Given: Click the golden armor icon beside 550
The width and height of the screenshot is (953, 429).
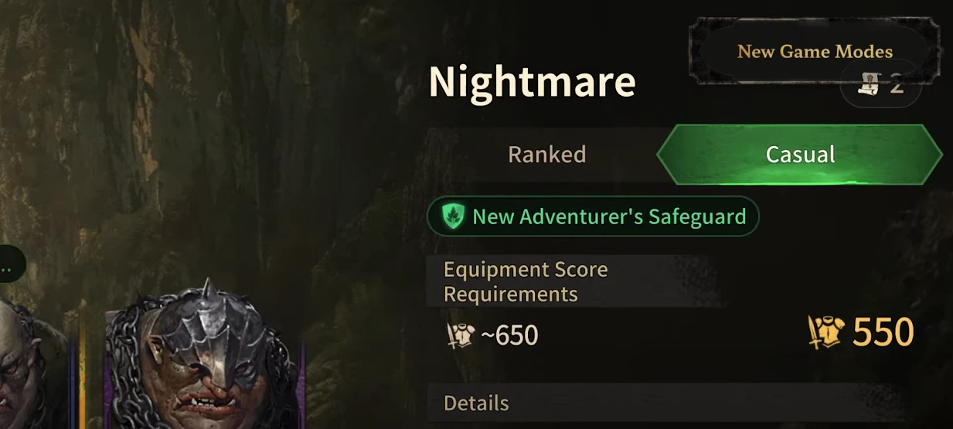Looking at the screenshot, I should tap(826, 332).
